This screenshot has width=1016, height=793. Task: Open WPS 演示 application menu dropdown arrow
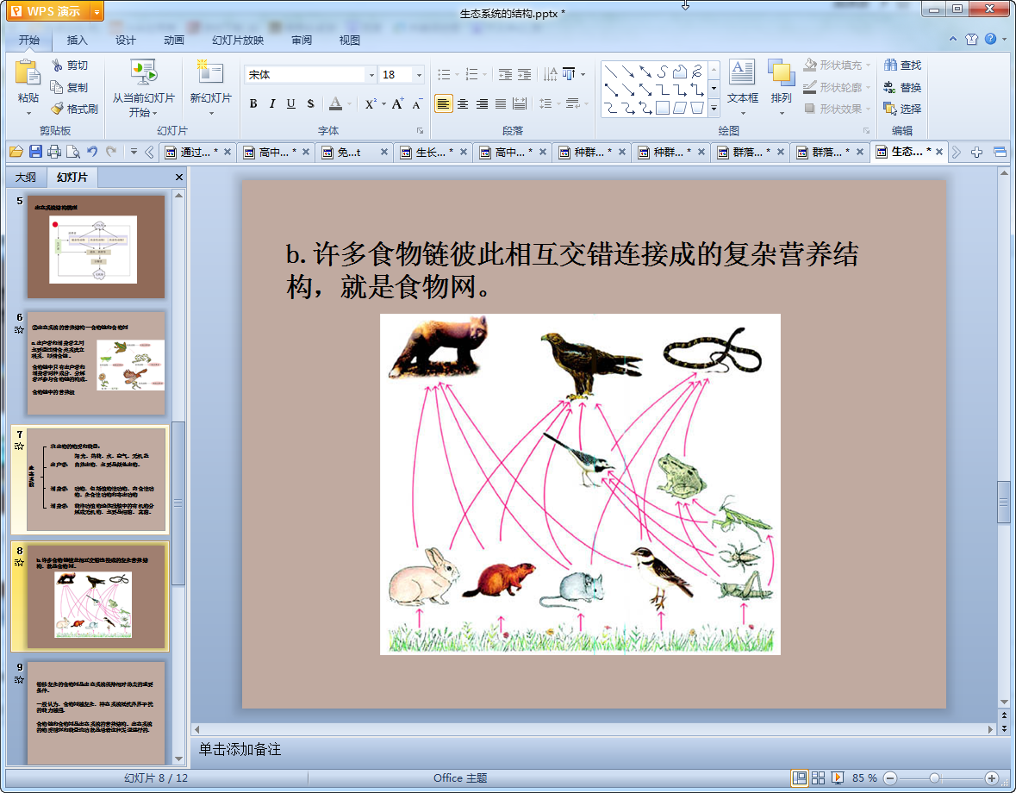coord(97,12)
